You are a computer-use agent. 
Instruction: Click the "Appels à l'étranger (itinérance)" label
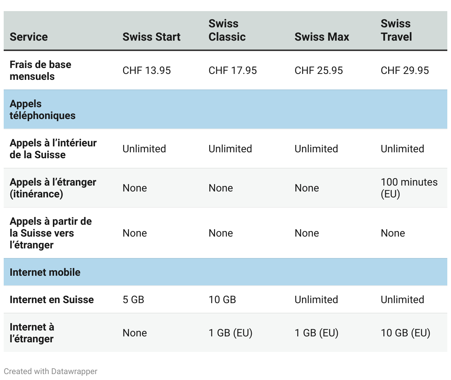53,188
